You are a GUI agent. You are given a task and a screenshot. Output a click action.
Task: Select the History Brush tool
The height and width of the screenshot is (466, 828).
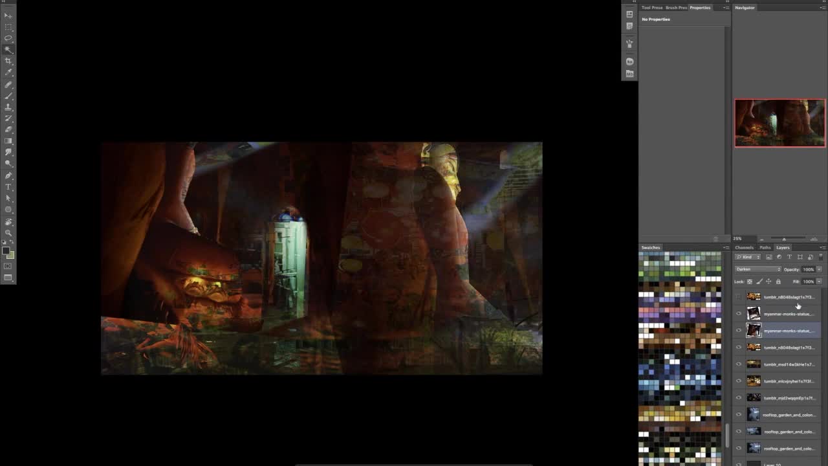click(8, 118)
